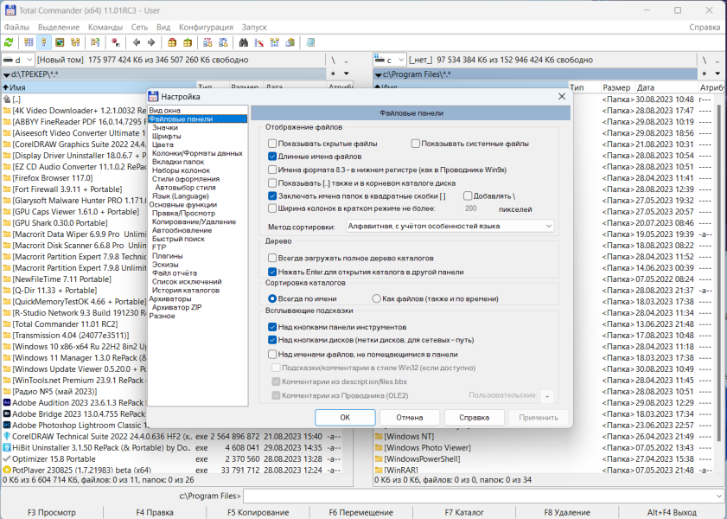Click the HiBit Uninstaller file icon
Viewport: 727px width, 519px height.
pyautogui.click(x=7, y=447)
